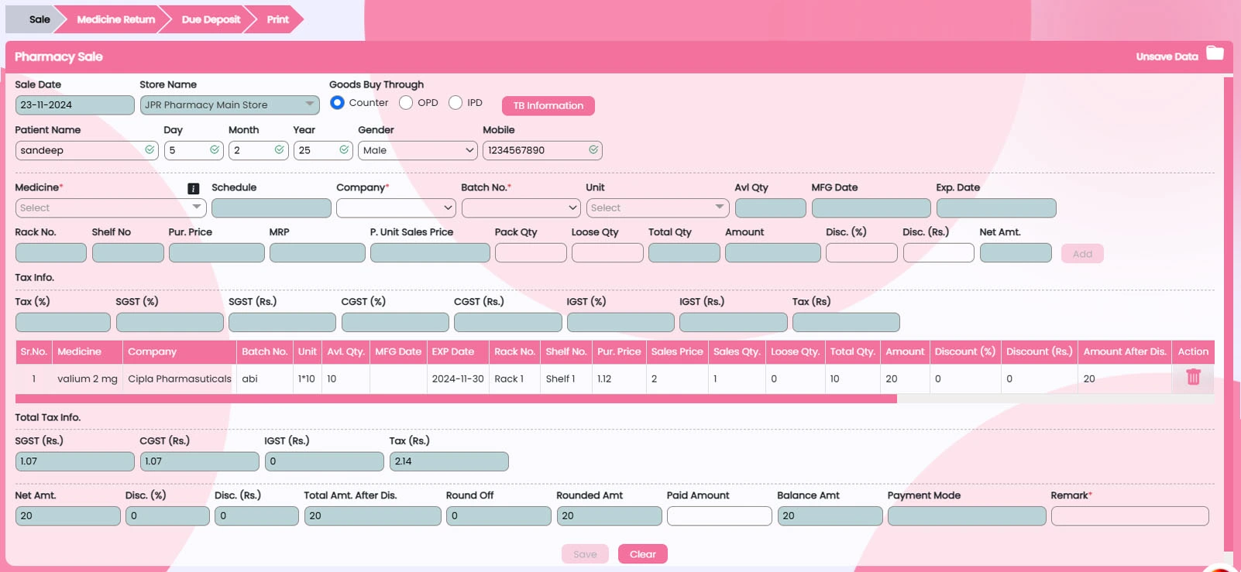Select the OPD radio option
Image resolution: width=1241 pixels, height=572 pixels.
(x=406, y=103)
